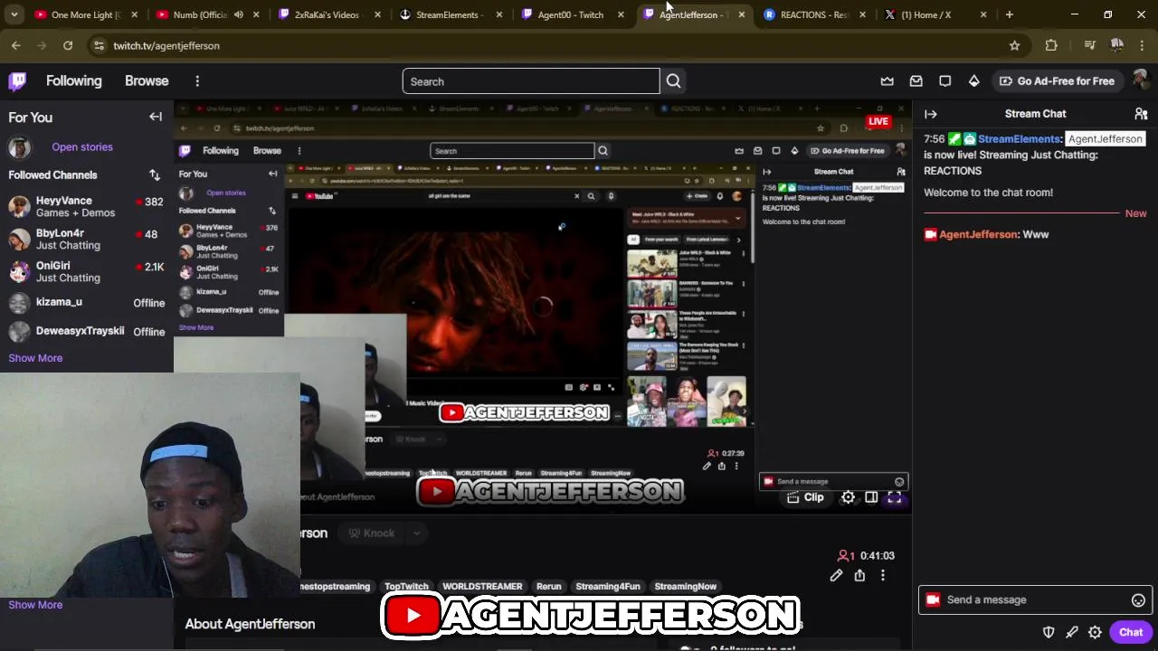Switch to Agent00 - Twitch tab
Screen dimensions: 1158x651
(570, 14)
